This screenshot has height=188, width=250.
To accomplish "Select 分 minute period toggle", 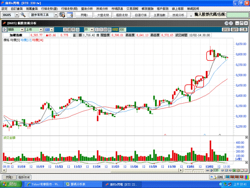I will (77, 30).
